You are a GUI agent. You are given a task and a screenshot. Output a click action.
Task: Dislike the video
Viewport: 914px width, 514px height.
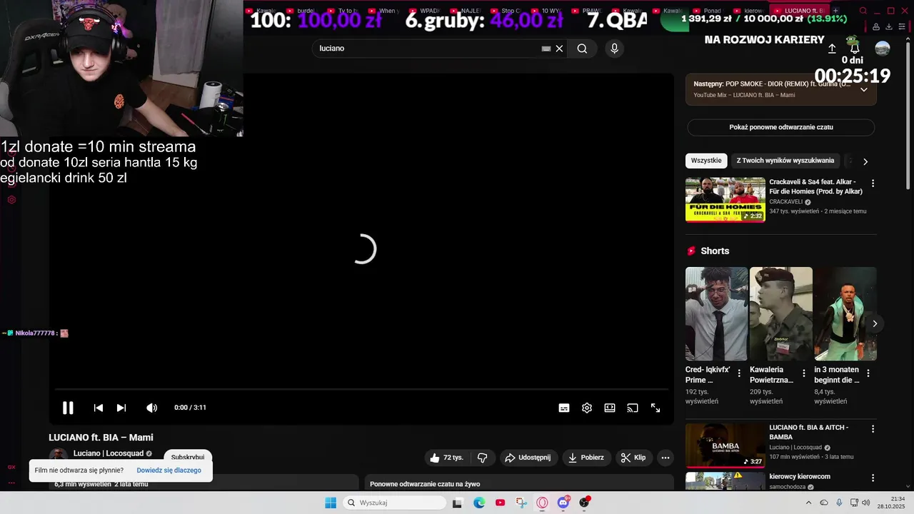pos(482,458)
